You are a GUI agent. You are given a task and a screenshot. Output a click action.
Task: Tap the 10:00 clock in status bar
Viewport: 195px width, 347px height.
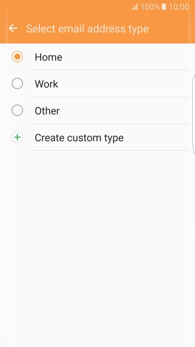[179, 7]
